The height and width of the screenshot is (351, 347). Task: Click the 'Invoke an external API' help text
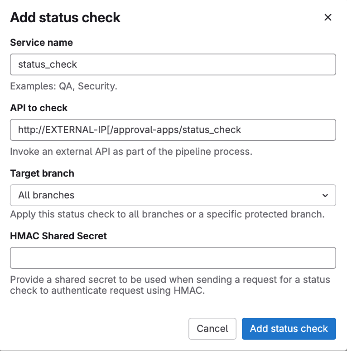(x=131, y=152)
